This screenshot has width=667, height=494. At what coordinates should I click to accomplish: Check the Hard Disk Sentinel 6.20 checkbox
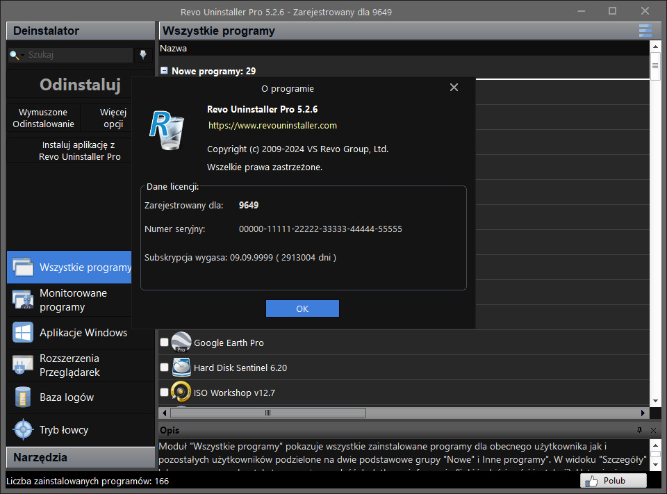click(164, 368)
